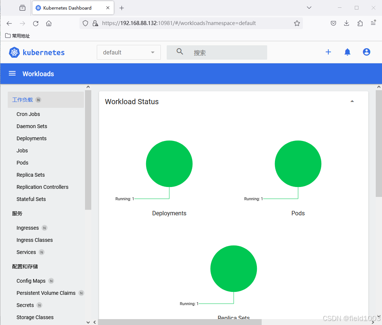Click the sidebar scroll up arrow
Viewport: 382px width, 325px height.
pyautogui.click(x=88, y=87)
